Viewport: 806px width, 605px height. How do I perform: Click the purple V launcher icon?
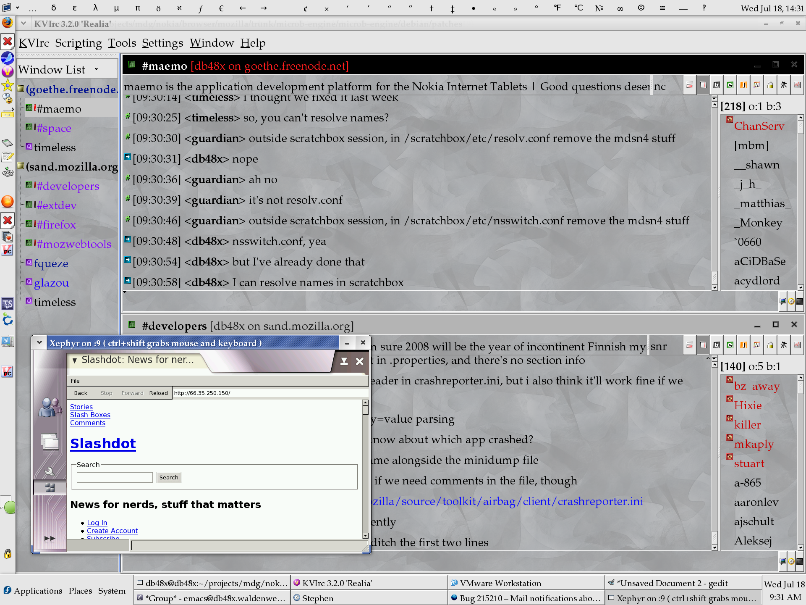click(8, 71)
